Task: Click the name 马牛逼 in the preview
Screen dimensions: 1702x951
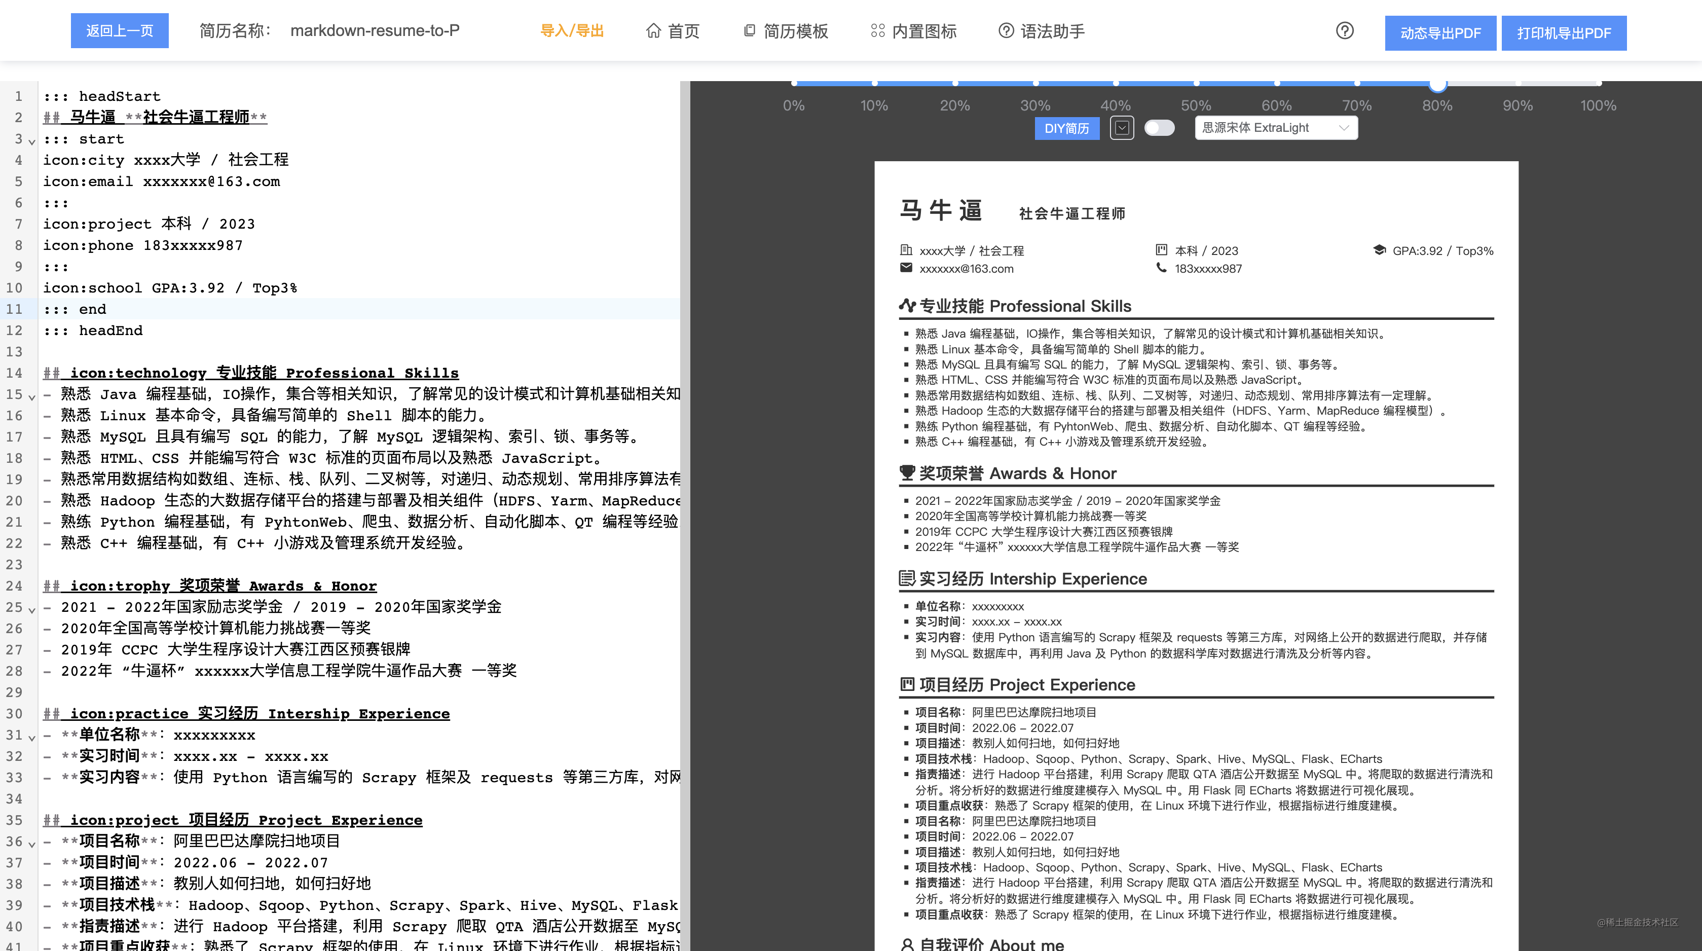Action: pyautogui.click(x=941, y=209)
